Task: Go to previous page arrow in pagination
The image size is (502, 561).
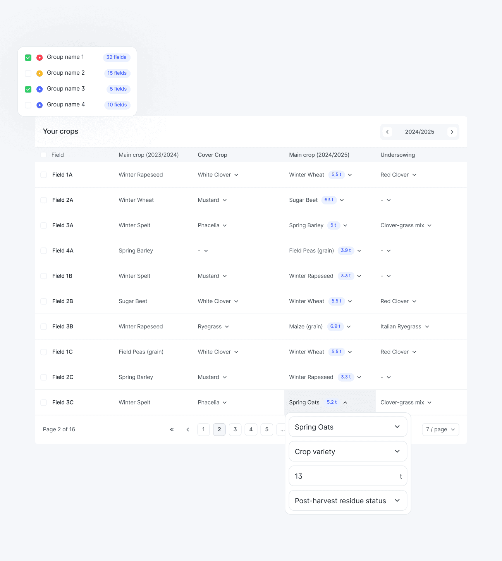Action: (x=188, y=429)
